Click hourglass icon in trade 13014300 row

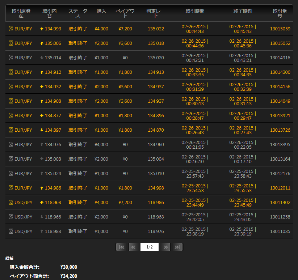point(11,72)
